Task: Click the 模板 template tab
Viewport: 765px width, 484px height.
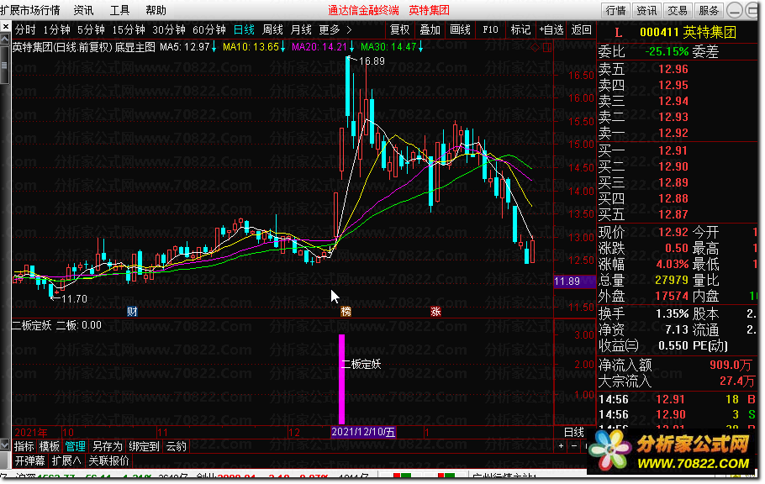Action: coord(50,446)
